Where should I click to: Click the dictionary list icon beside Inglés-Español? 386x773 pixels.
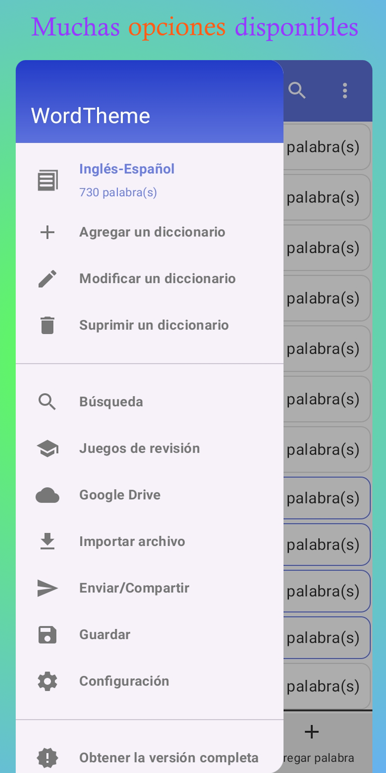tap(48, 180)
